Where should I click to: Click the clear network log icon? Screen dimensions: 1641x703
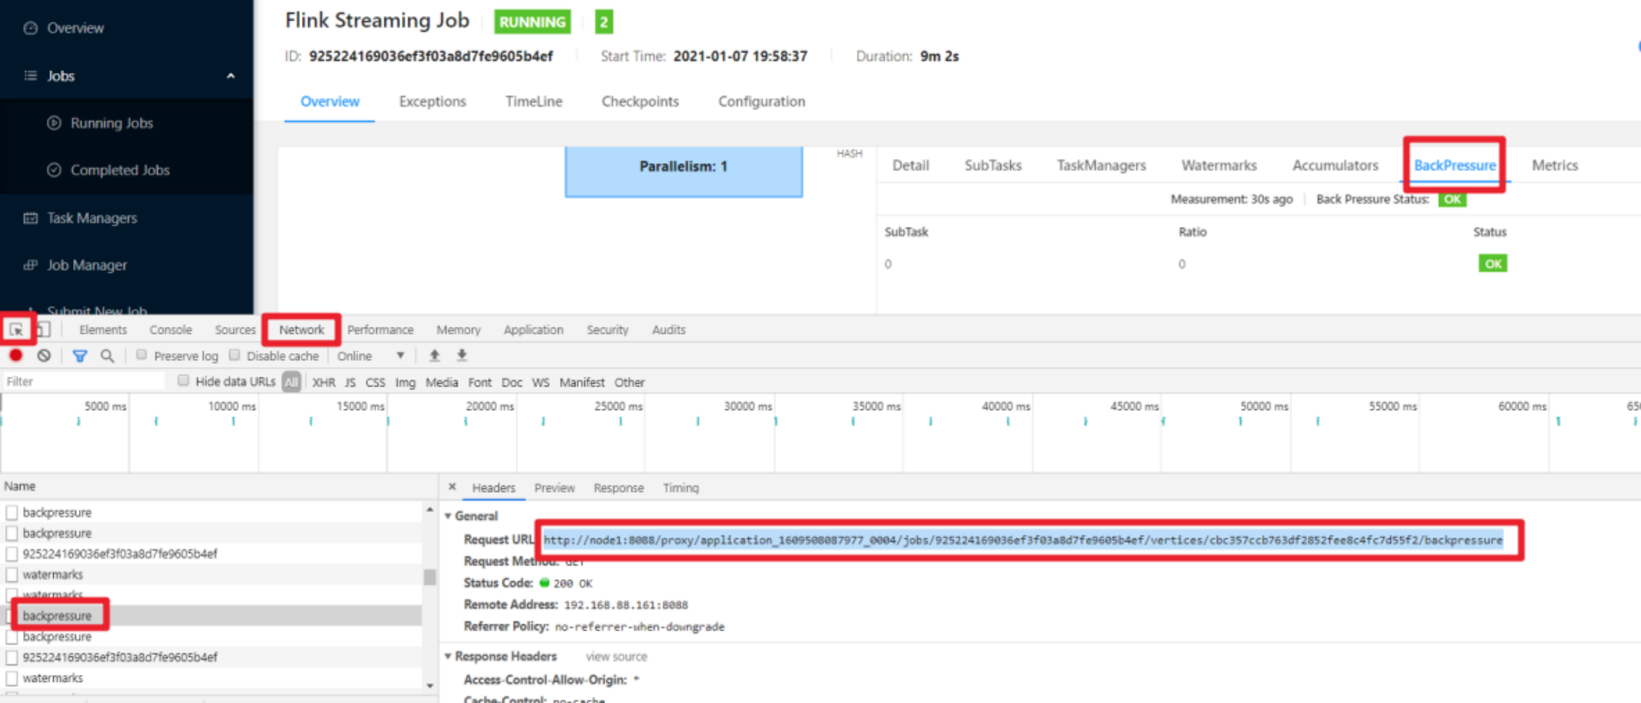click(x=44, y=356)
